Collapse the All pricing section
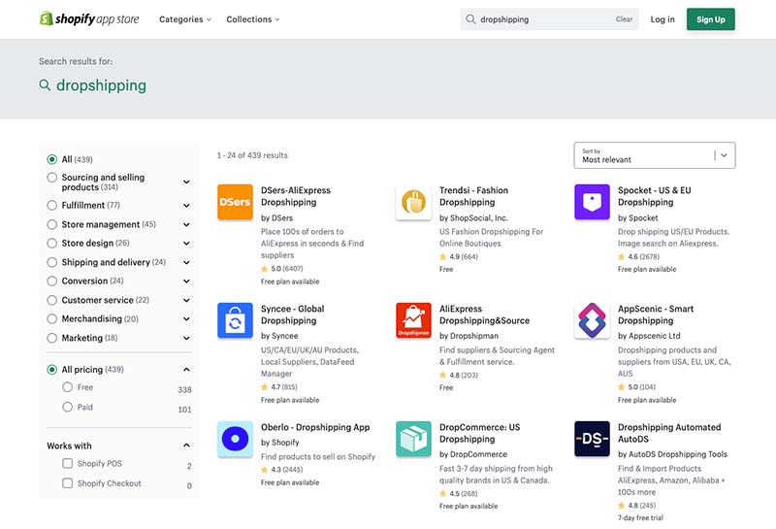The width and height of the screenshot is (776, 529). pos(186,370)
